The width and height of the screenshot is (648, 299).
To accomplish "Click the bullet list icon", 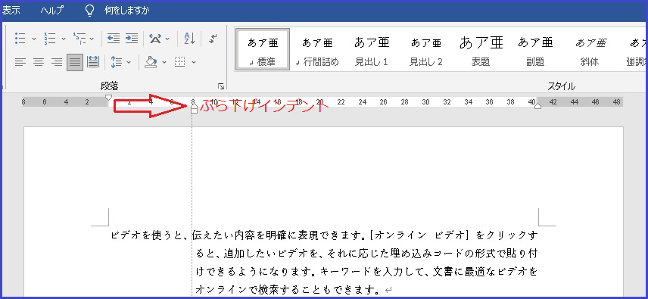I will point(20,39).
